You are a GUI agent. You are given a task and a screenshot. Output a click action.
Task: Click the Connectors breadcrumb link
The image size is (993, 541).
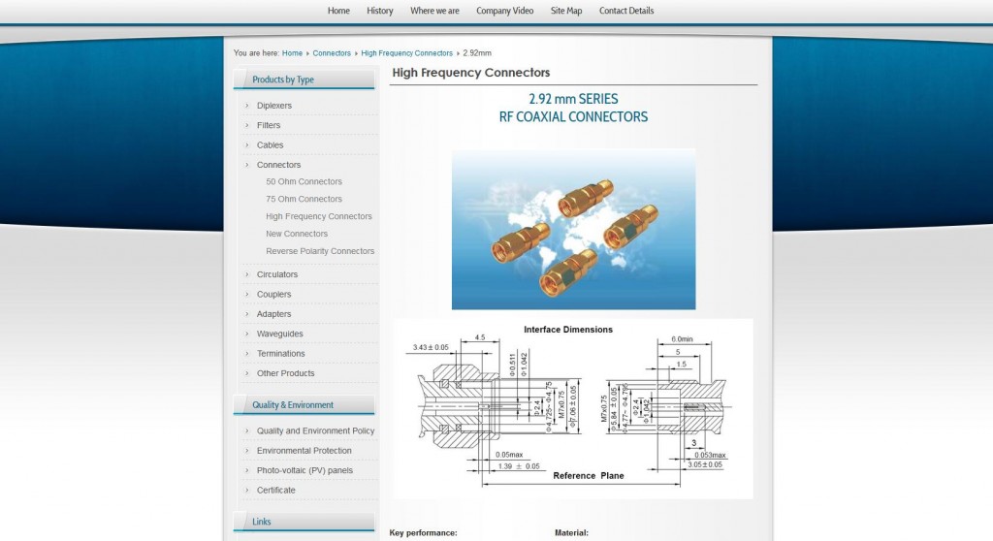click(332, 53)
